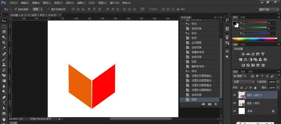Screen dimensions: 281x124
Task: Toggle visibility of 背景 layer
Action: (234, 111)
